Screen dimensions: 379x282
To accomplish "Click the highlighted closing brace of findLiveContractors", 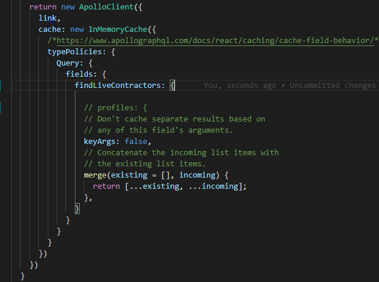I will (77, 209).
